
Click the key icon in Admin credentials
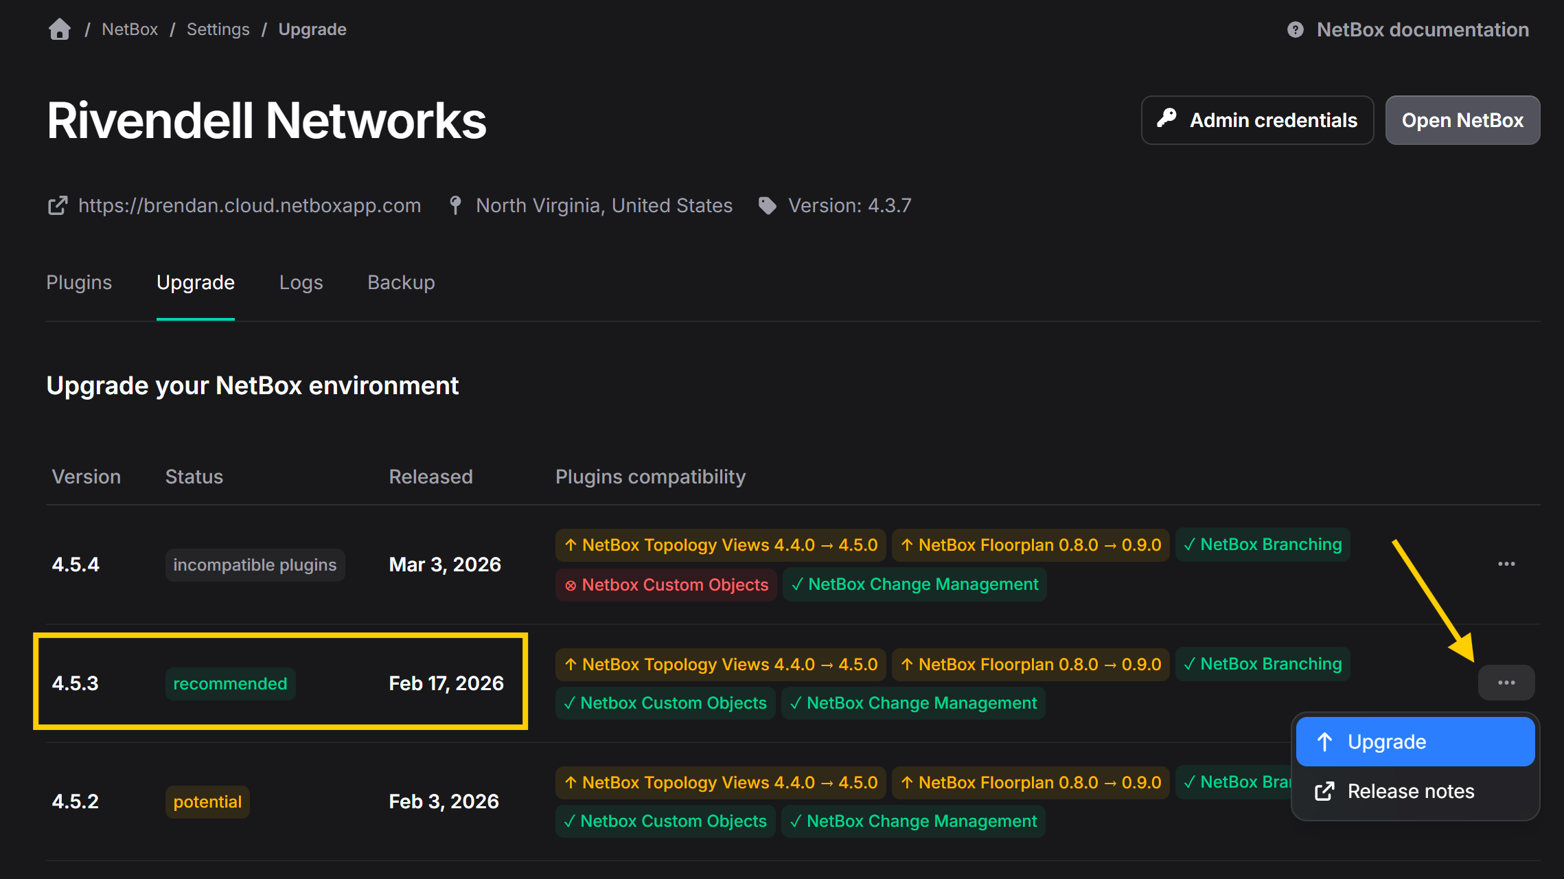(x=1166, y=119)
